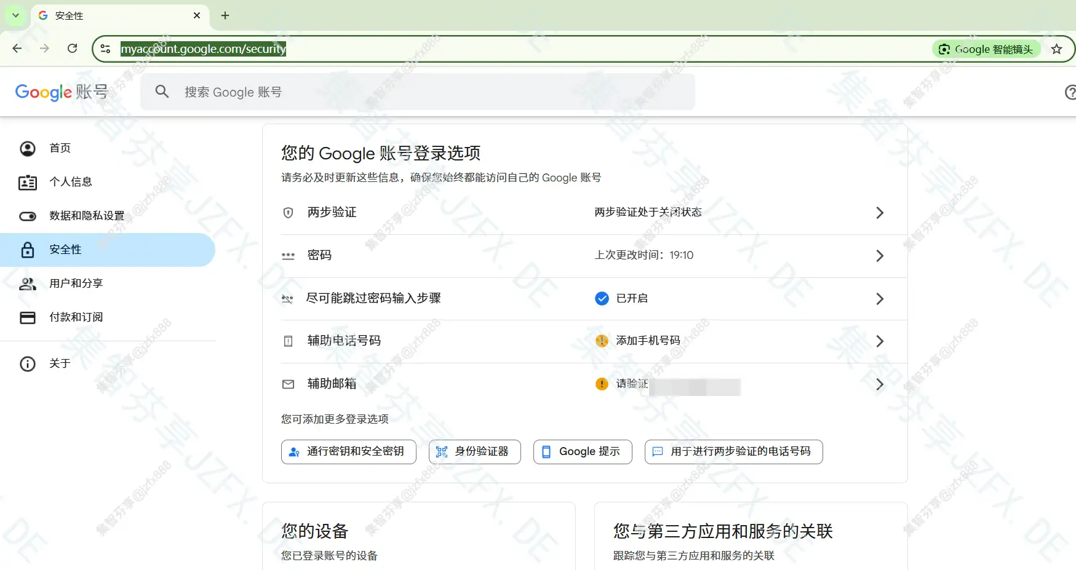Click the 首页 profile circle icon

[x=28, y=148]
